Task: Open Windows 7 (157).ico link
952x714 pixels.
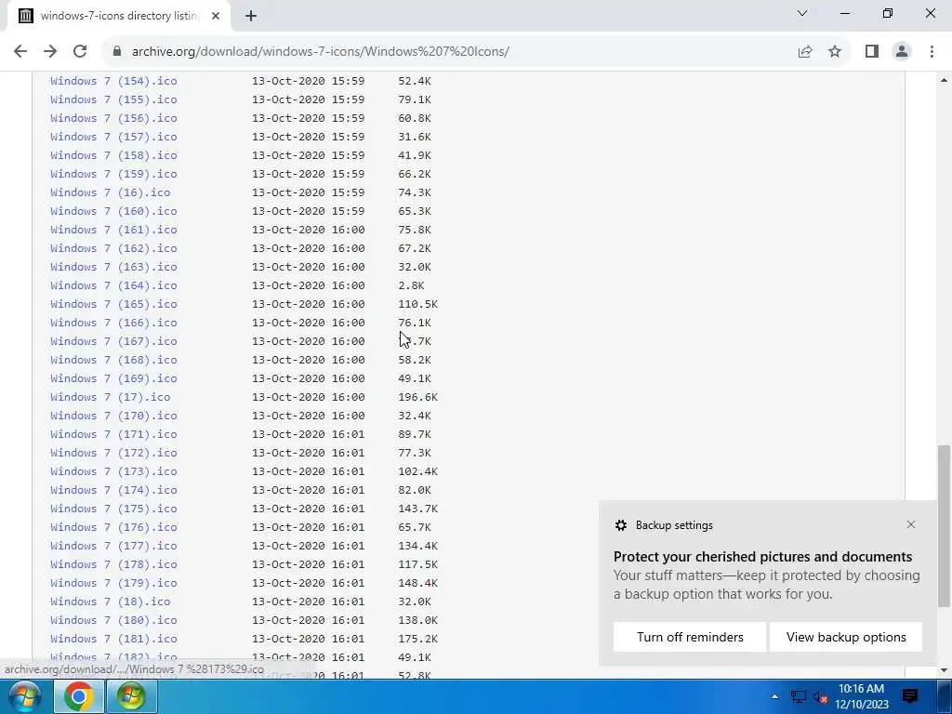Action: [113, 137]
